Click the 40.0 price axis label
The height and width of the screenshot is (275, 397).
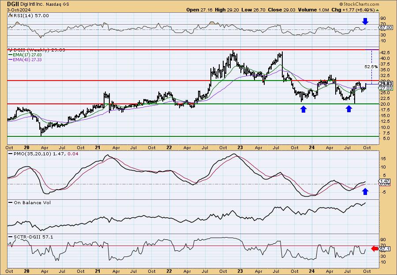coord(385,59)
